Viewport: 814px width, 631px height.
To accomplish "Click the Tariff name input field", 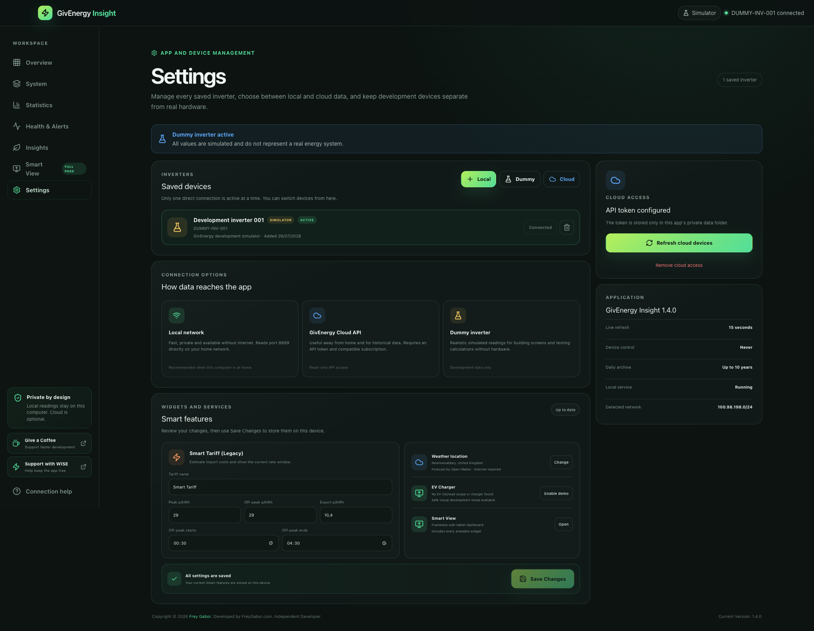I will point(280,487).
